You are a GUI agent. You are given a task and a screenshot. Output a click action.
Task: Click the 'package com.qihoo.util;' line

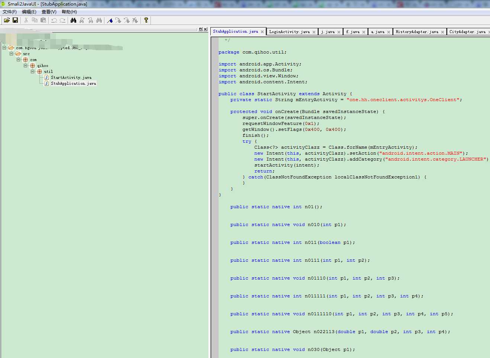(x=252, y=52)
